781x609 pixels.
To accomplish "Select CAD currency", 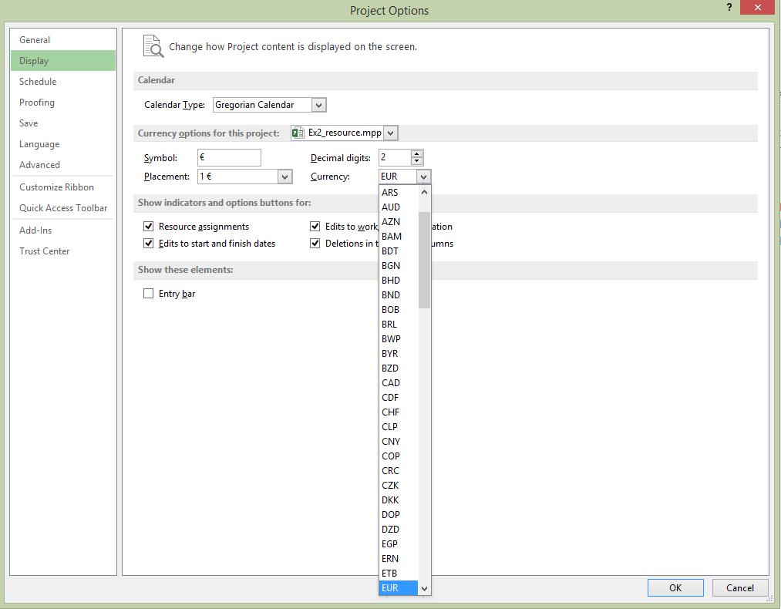I will [399, 383].
